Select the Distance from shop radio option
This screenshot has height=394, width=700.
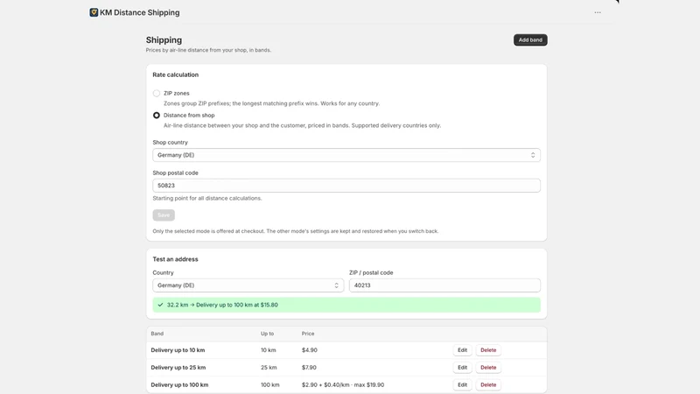[x=157, y=116]
